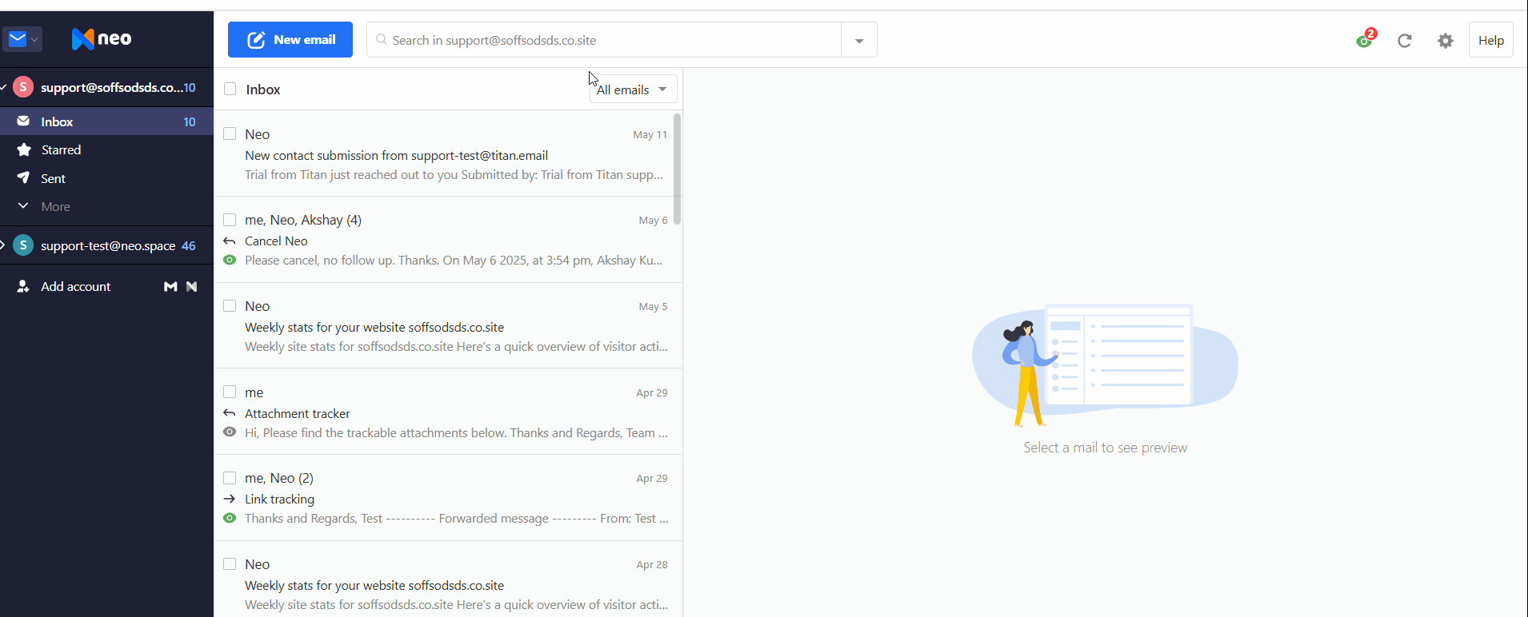Click forward arrow icon on Link tracking email
Viewport: 1528px width, 617px height.
[x=230, y=499]
